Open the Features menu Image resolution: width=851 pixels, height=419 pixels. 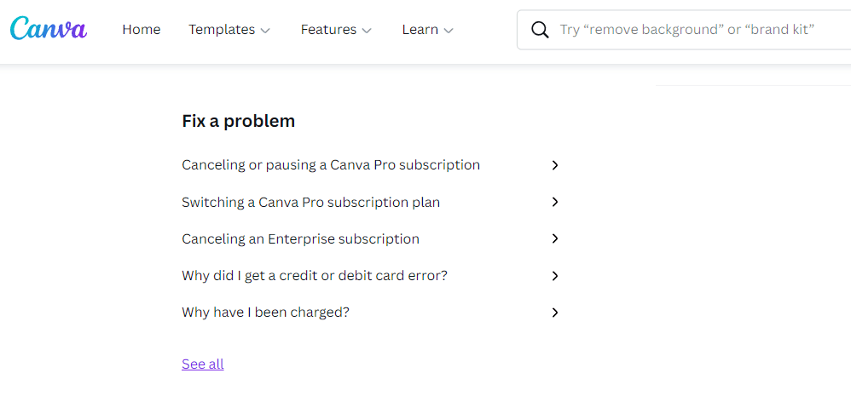pos(328,30)
